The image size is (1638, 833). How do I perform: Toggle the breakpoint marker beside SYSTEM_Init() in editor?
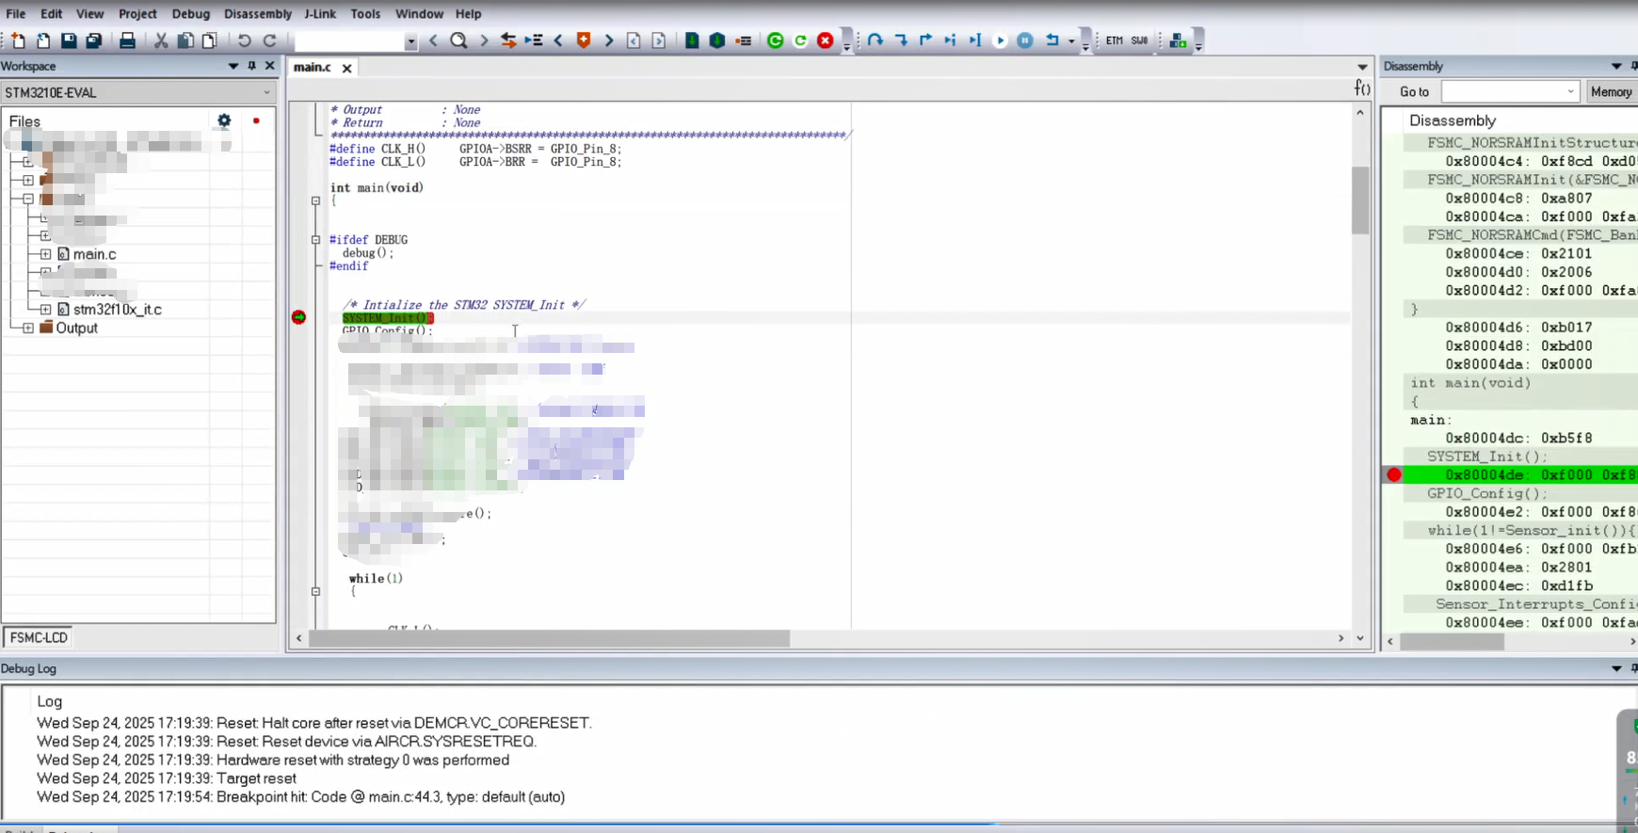click(x=298, y=317)
